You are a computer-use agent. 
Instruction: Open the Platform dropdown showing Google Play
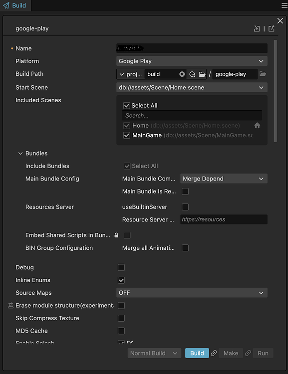pos(192,61)
